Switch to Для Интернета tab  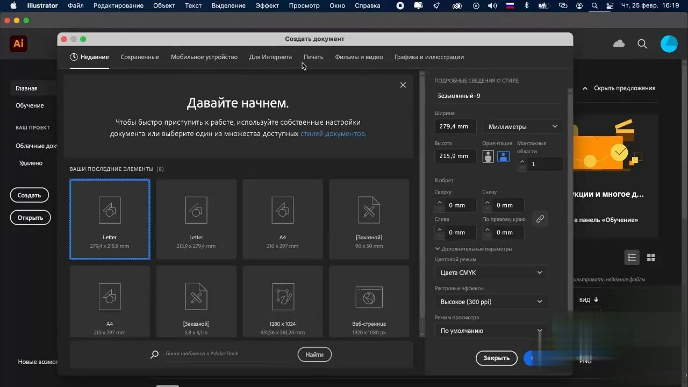pos(270,57)
